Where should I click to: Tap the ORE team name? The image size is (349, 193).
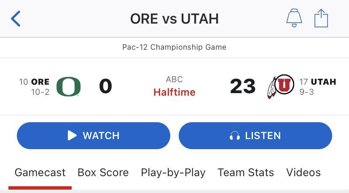[40, 82]
